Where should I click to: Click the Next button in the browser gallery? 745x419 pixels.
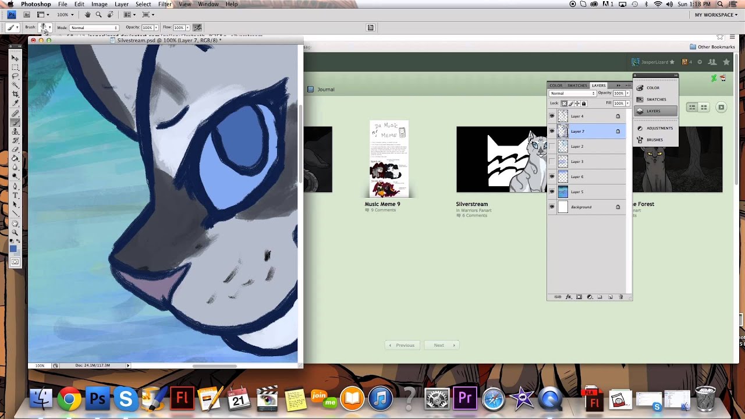[x=442, y=345]
